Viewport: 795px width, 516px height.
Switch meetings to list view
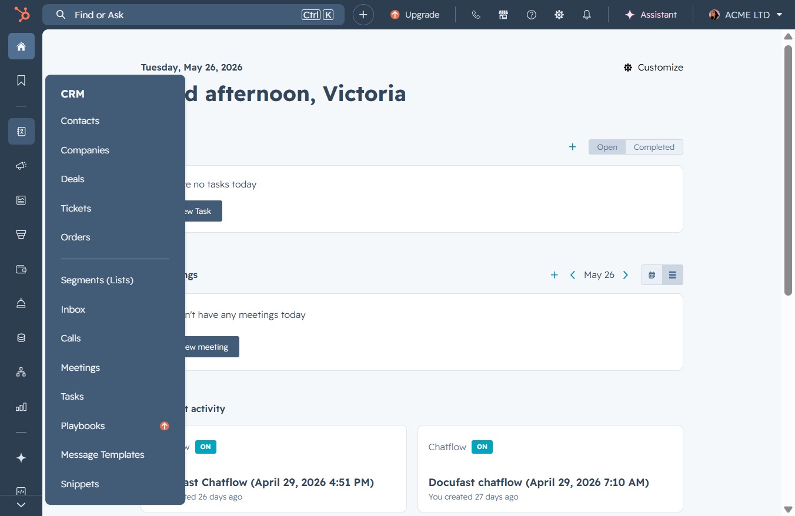click(673, 275)
